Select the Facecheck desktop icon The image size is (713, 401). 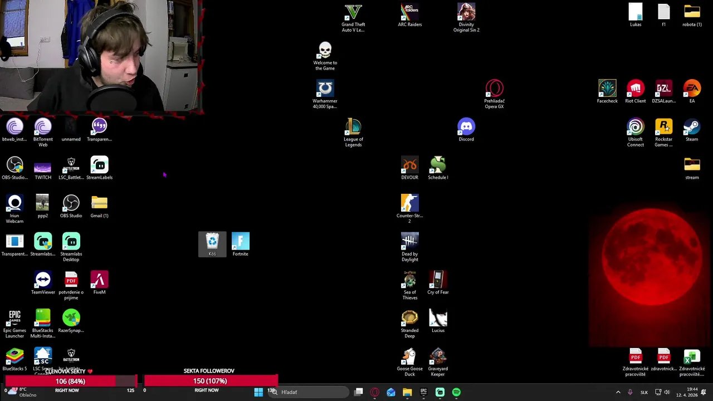pos(607,91)
